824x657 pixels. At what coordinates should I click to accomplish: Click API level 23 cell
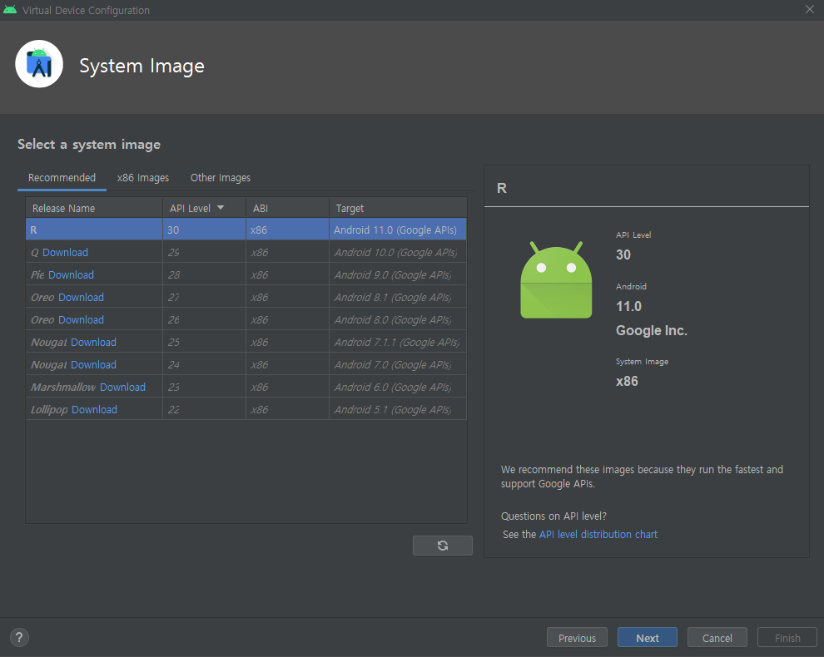coord(205,388)
